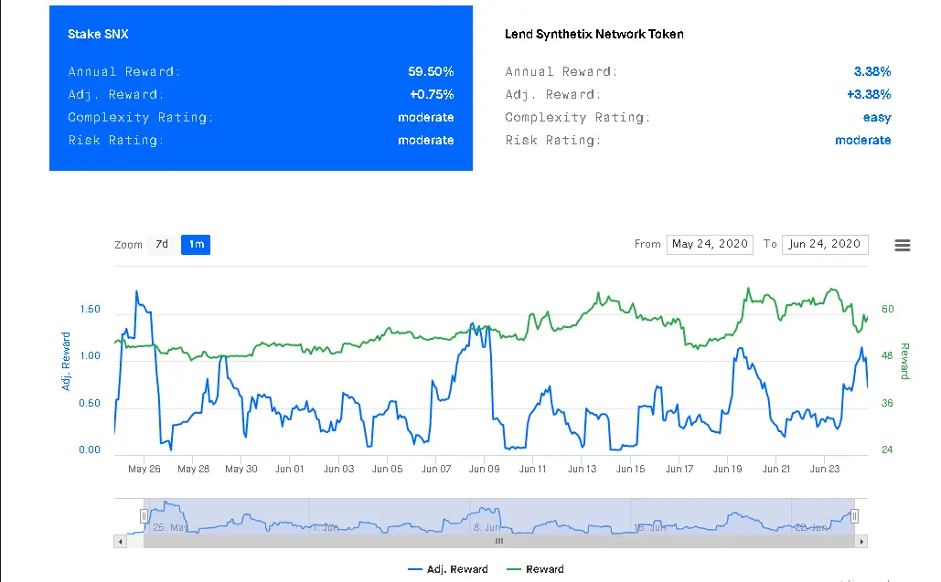Click the 1.50 left axis value
This screenshot has height=582, width=941.
[90, 310]
